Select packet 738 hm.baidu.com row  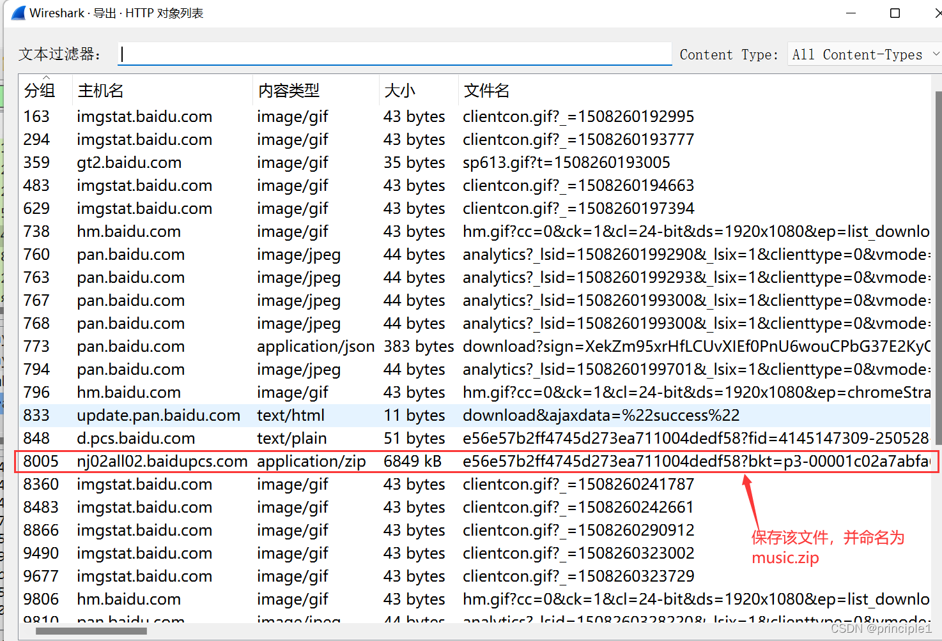475,231
